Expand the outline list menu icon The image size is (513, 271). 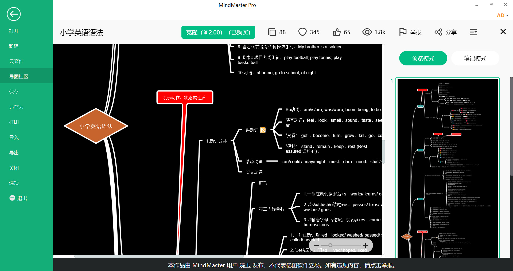[473, 32]
